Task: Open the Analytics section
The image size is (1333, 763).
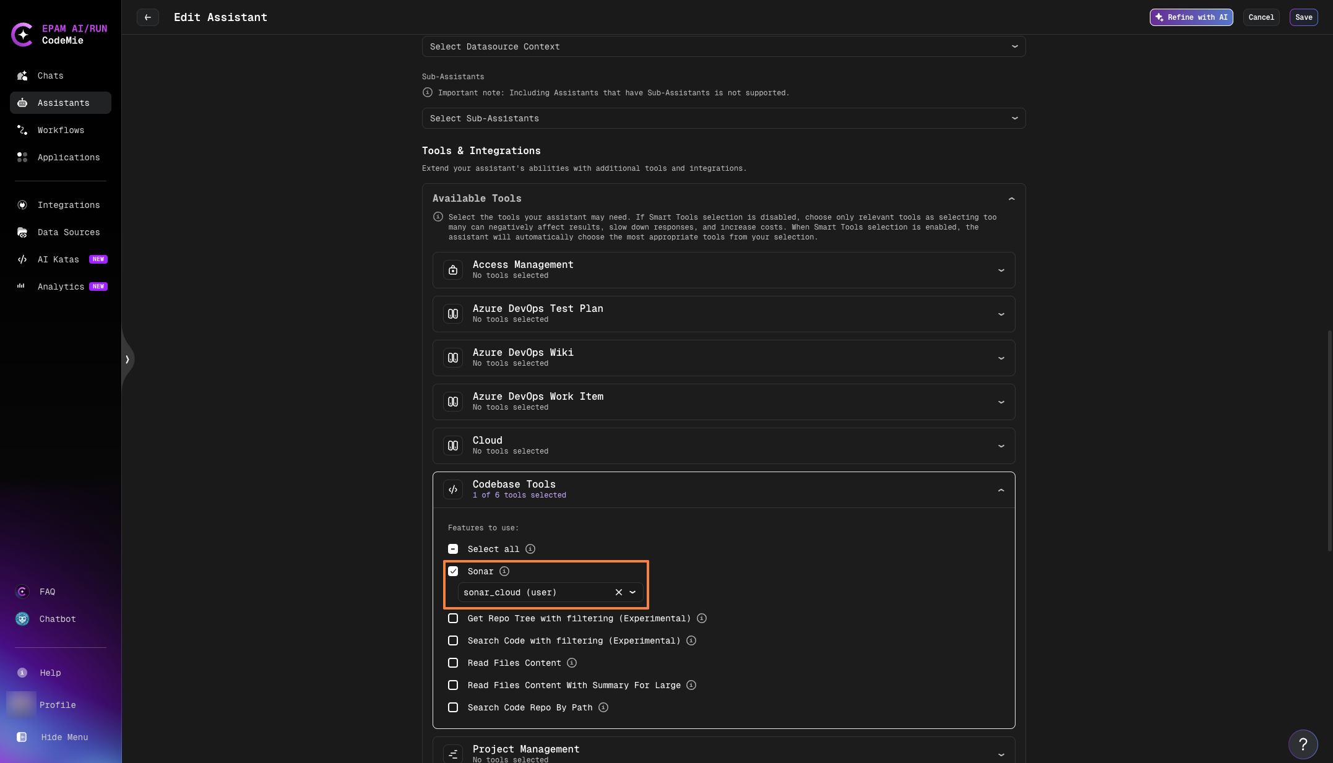Action: [61, 287]
